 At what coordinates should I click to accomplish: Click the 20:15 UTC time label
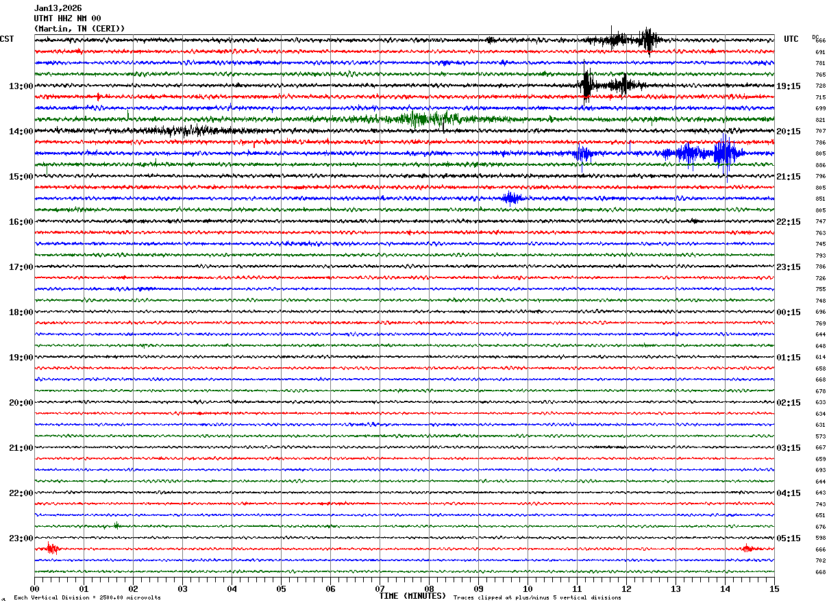pyautogui.click(x=789, y=132)
